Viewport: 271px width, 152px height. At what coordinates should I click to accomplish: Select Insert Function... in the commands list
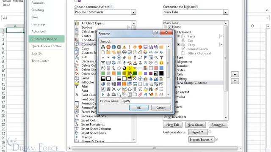click(93, 125)
